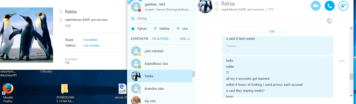Click Rekke's penguin avatar in chat header
The width and height of the screenshot is (356, 104).
coord(206,6)
